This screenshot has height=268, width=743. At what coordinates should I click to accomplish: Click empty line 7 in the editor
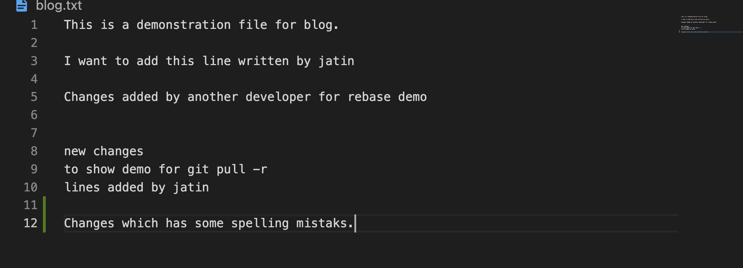[371, 133]
